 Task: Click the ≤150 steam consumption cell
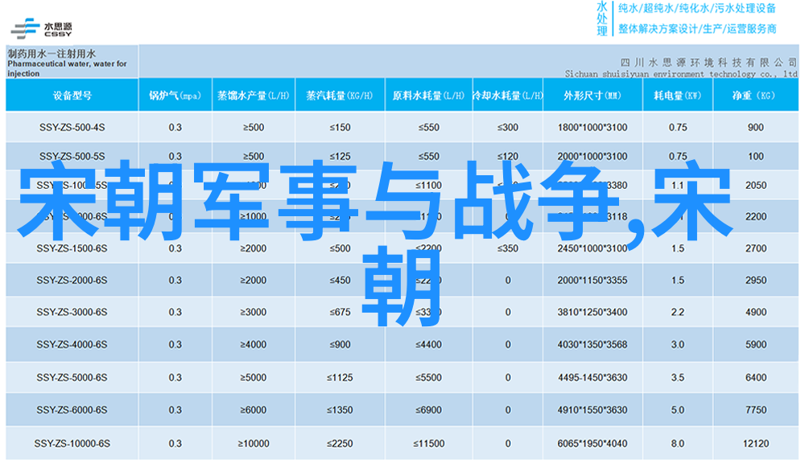[x=340, y=127]
